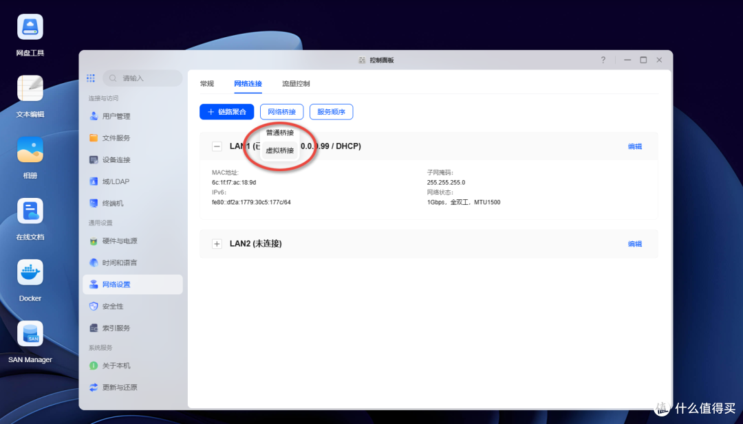Select 网络设置 sidebar entry
Screen dimensions: 743x424
[133, 284]
